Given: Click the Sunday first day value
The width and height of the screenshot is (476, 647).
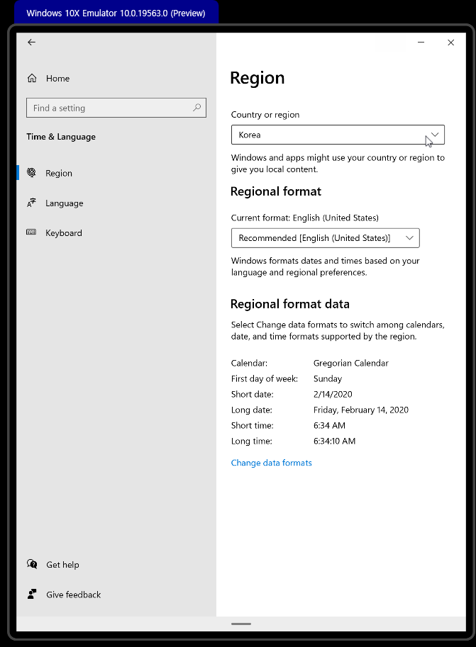Looking at the screenshot, I should point(328,379).
